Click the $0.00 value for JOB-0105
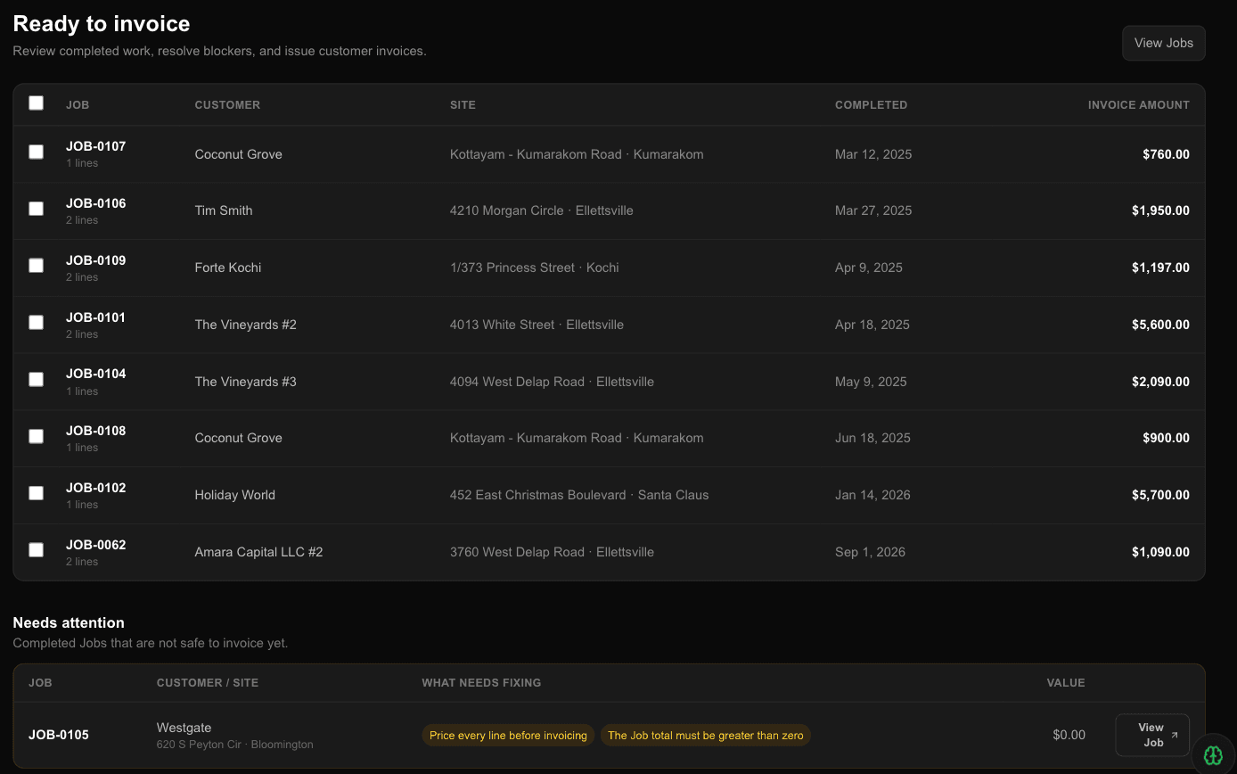This screenshot has width=1237, height=774. coord(1069,735)
